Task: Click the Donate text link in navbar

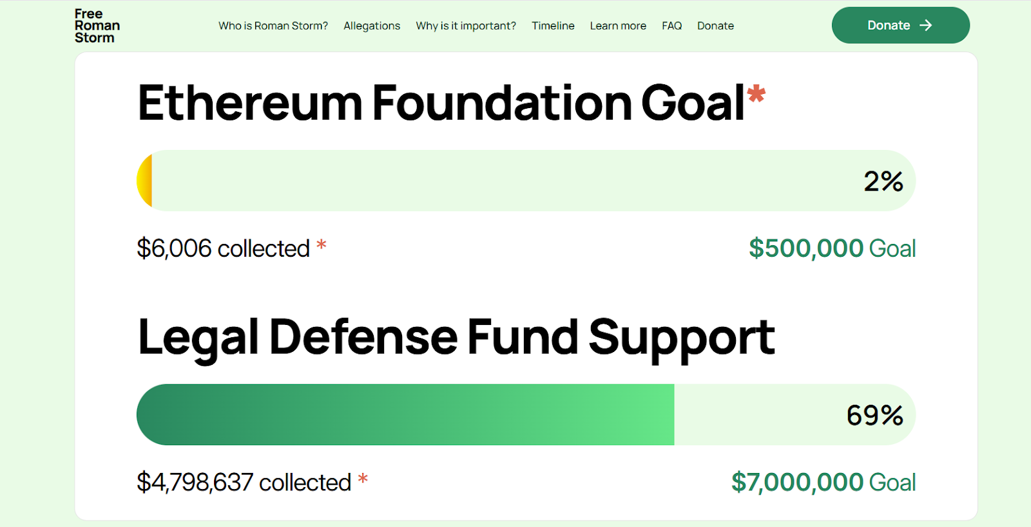Action: (x=715, y=26)
